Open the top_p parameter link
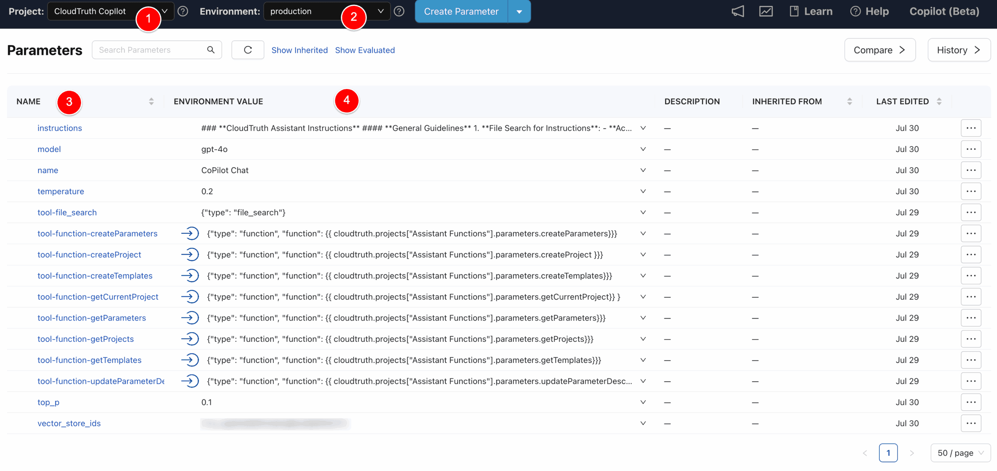This screenshot has height=471, width=997. (x=48, y=402)
